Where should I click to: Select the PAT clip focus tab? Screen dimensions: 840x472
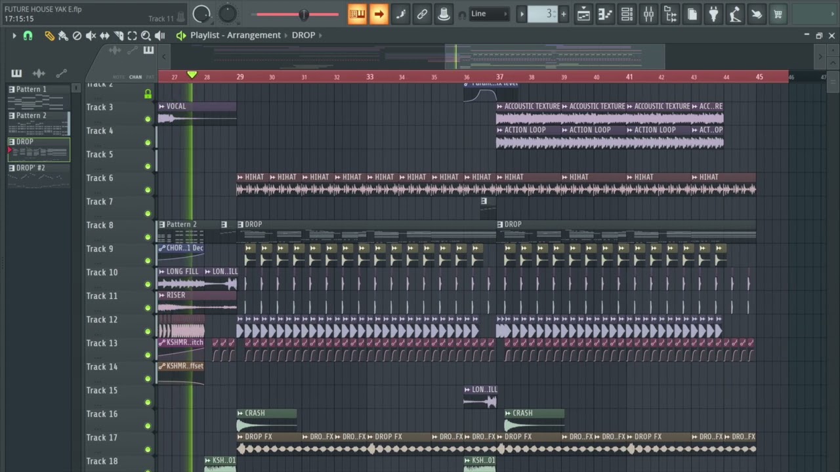[150, 77]
